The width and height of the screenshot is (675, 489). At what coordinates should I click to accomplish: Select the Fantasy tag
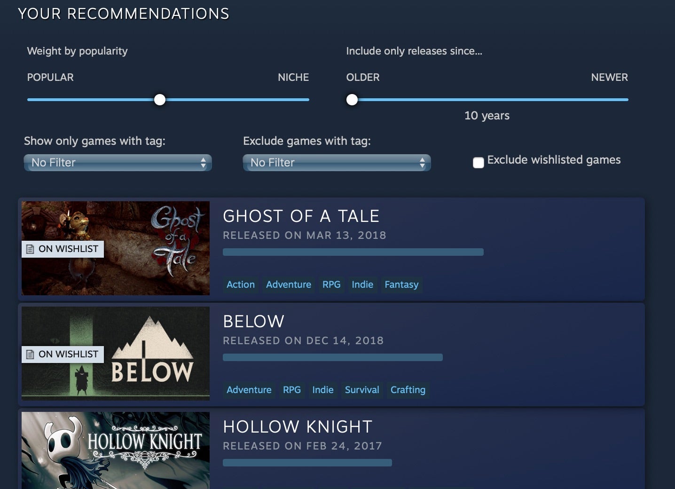coord(401,284)
